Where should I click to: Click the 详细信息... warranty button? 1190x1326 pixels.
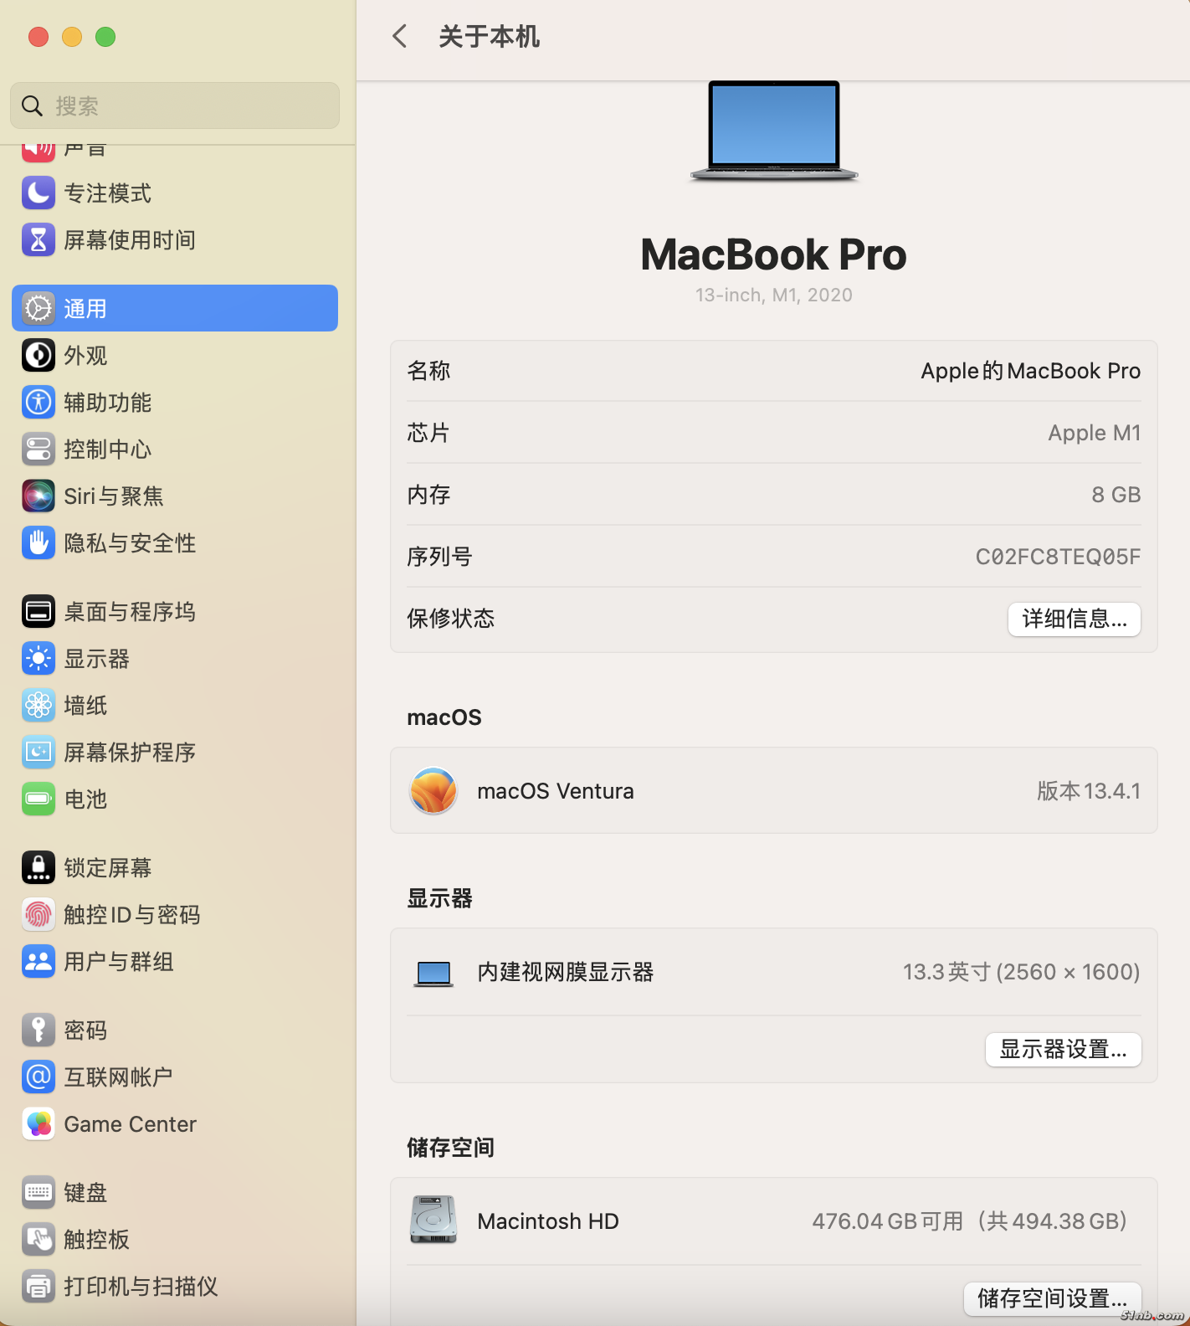click(x=1075, y=619)
